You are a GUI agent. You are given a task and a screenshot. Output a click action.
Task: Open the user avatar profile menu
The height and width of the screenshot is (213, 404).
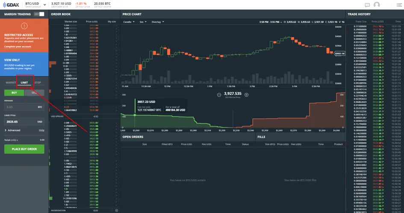tap(377, 5)
